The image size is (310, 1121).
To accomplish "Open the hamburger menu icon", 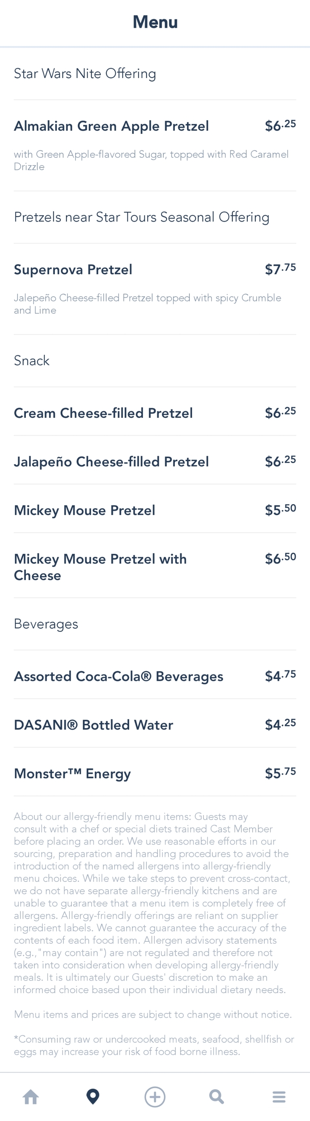I will [x=279, y=1097].
